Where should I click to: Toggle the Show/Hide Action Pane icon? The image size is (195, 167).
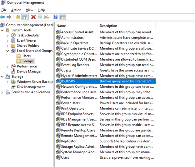(62, 17)
